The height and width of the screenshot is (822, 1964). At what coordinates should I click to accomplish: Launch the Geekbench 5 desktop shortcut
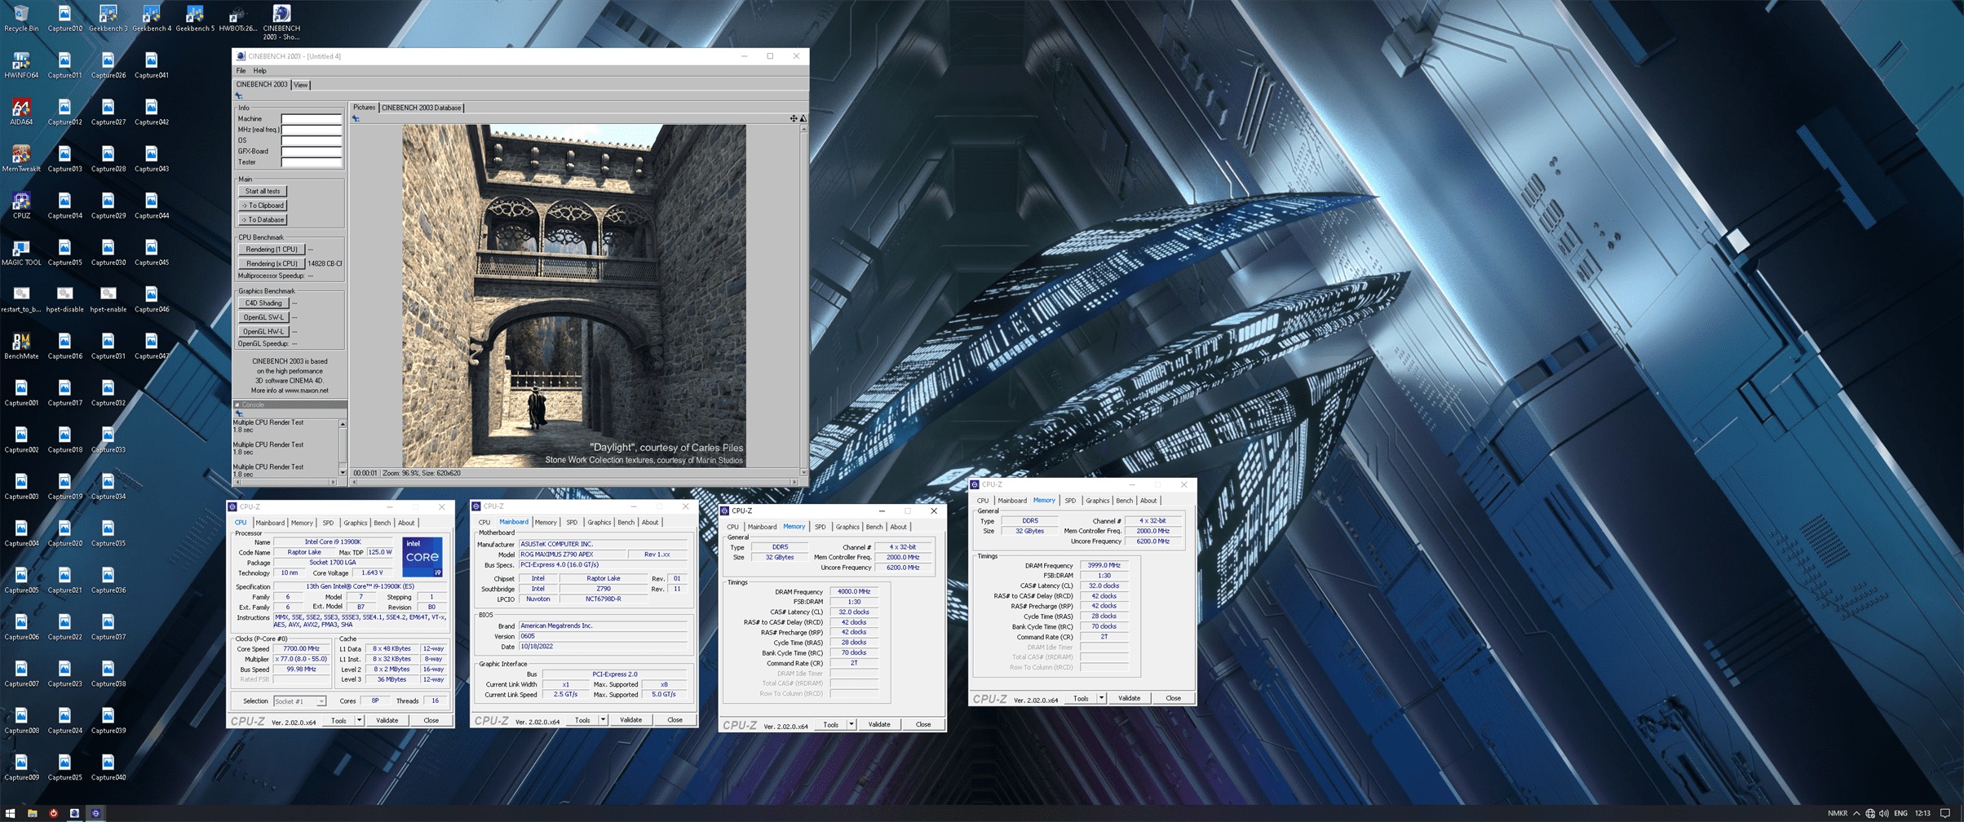pyautogui.click(x=194, y=18)
